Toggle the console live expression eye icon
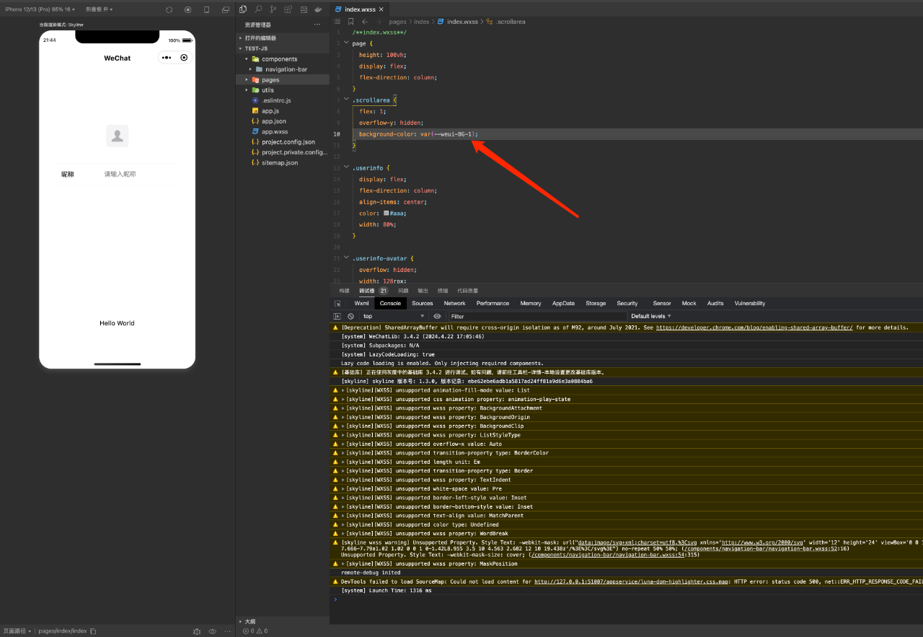 tap(437, 316)
